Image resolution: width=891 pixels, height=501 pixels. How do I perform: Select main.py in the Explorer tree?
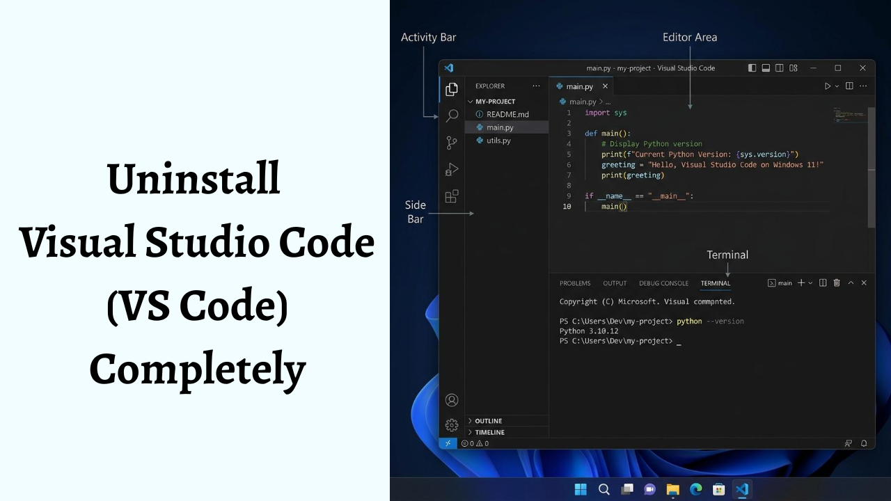[507, 127]
